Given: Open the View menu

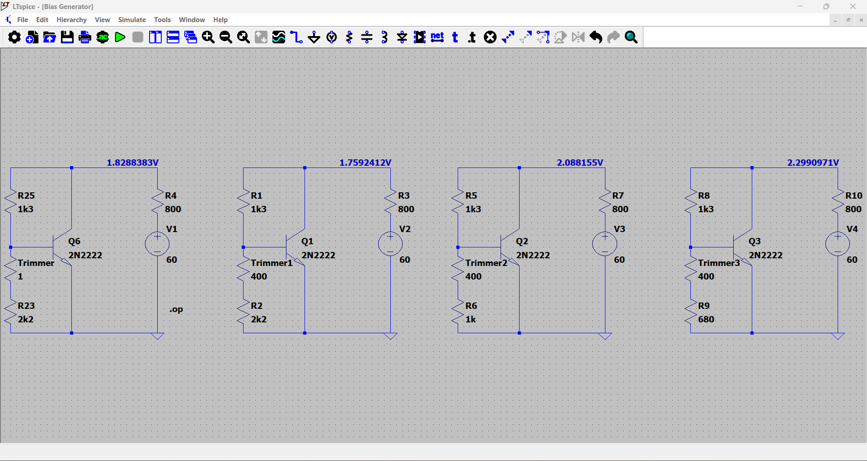Looking at the screenshot, I should 102,20.
